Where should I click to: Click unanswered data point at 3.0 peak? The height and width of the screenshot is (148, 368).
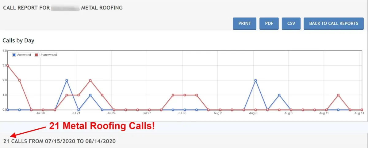(8, 65)
